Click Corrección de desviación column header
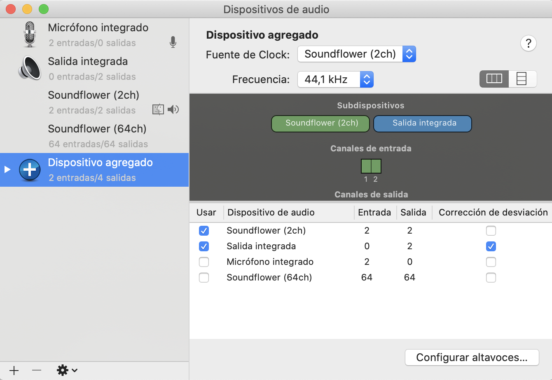The image size is (552, 380). pos(493,212)
